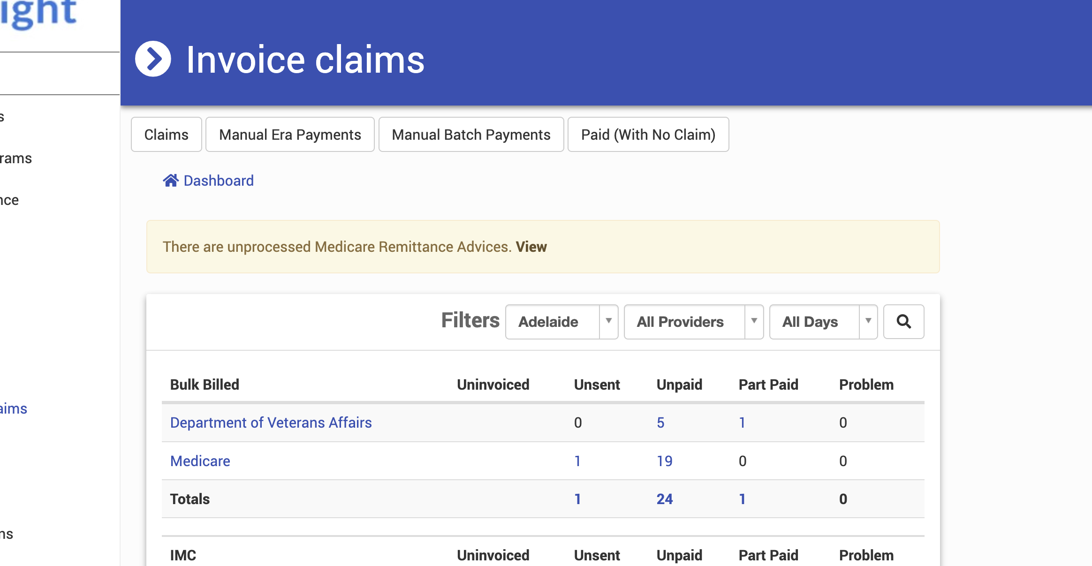
Task: Open the Manual Era Payments tab
Action: coord(290,135)
